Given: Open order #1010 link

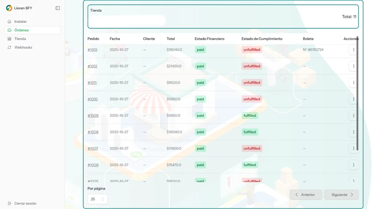Looking at the screenshot, I should pyautogui.click(x=93, y=99).
